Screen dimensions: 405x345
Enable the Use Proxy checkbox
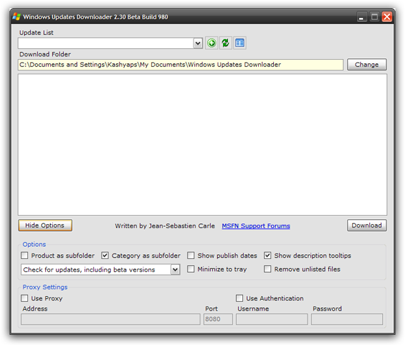pos(25,298)
